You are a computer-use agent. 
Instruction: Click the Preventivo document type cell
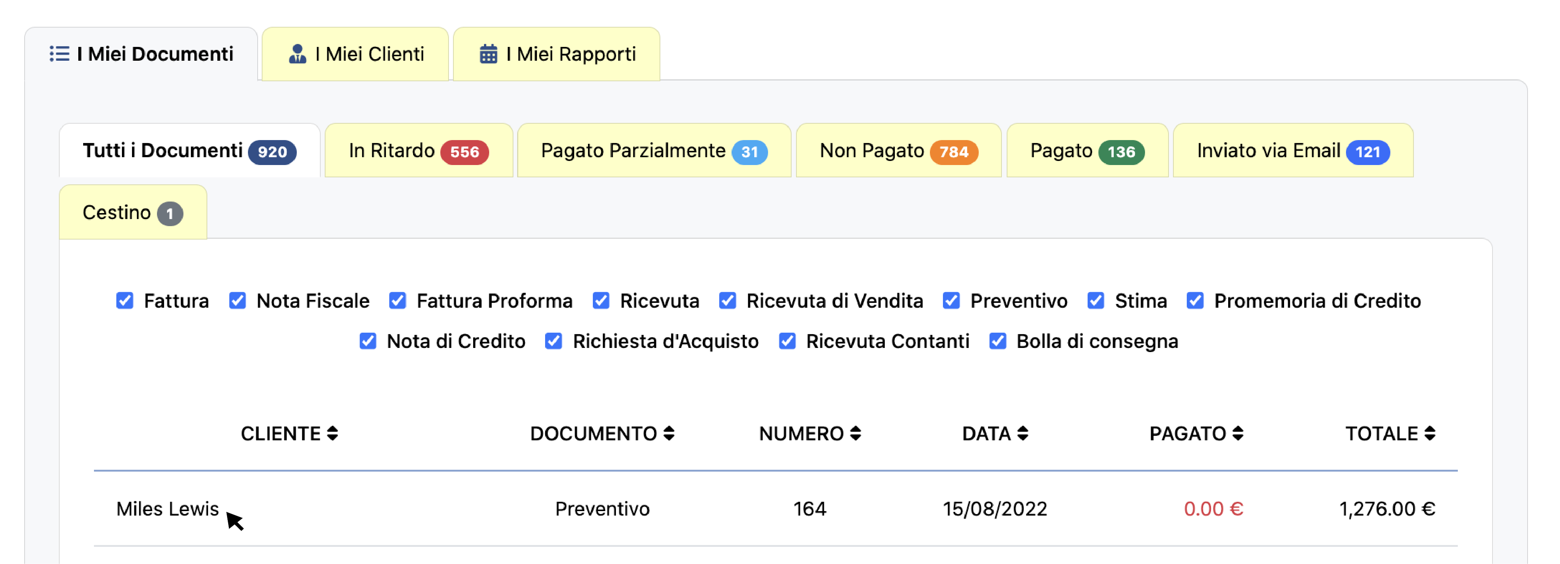pos(602,509)
